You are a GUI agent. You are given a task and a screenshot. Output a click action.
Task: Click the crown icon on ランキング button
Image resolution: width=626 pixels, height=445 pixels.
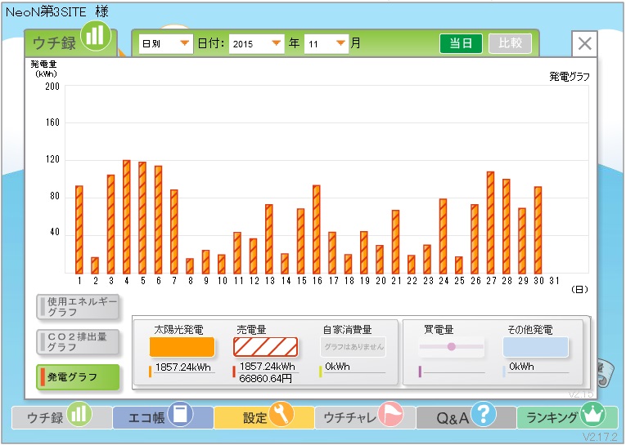[593, 414]
